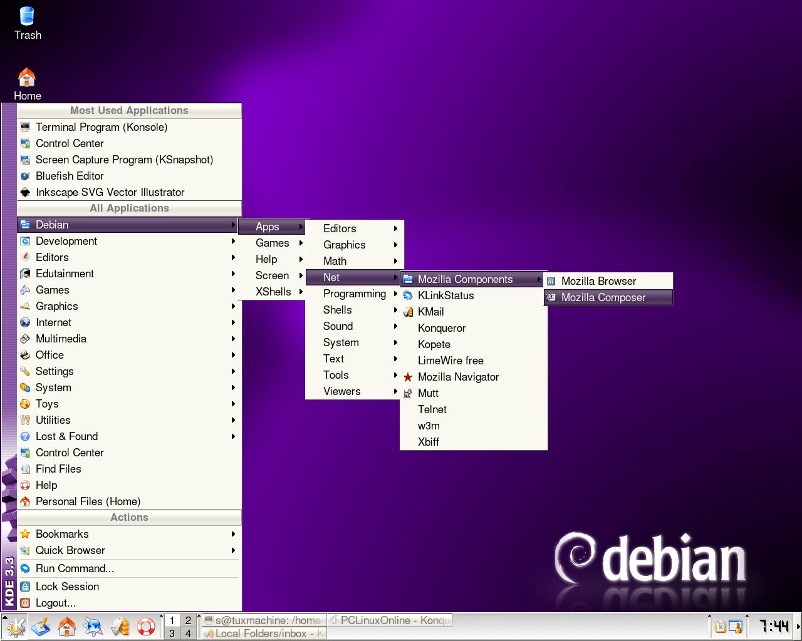Viewport: 802px width, 641px height.
Task: Open the Shells submenu item
Action: pyautogui.click(x=354, y=310)
